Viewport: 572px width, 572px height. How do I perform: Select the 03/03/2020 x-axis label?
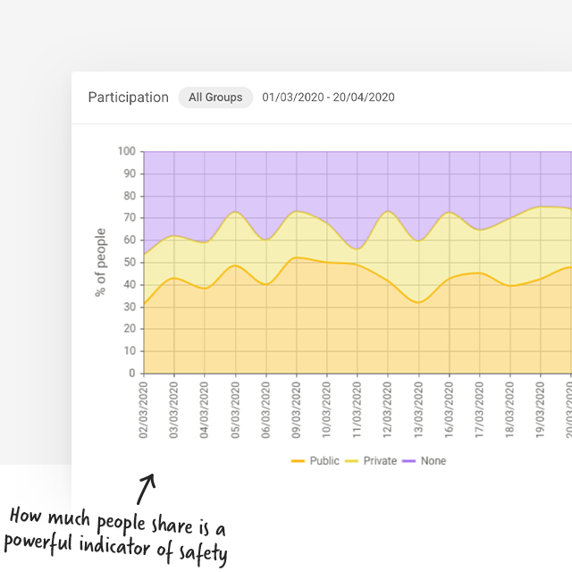coord(173,410)
